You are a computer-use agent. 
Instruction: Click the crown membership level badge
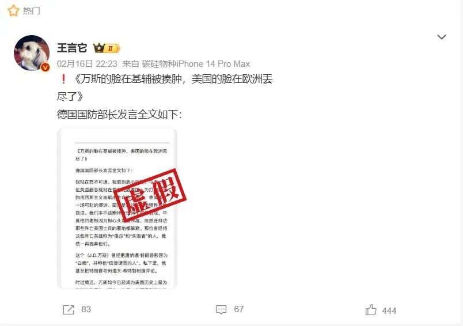tap(107, 48)
